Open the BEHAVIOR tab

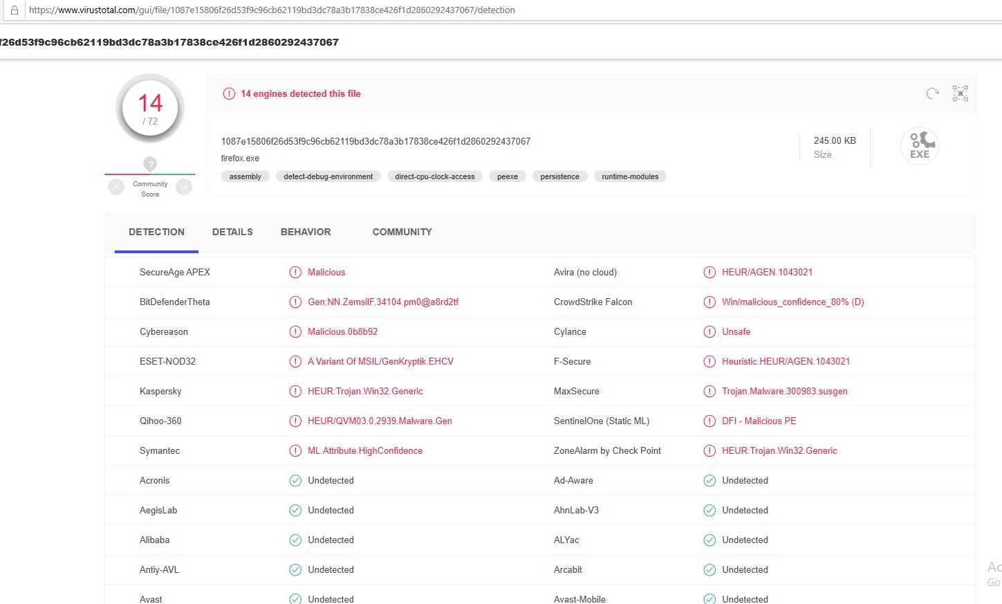(306, 232)
